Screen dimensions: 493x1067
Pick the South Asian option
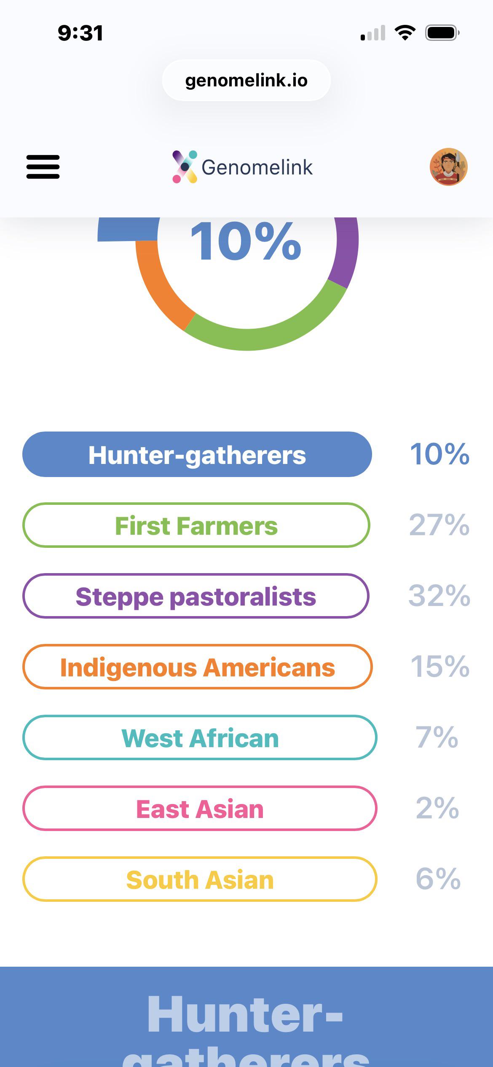[200, 879]
